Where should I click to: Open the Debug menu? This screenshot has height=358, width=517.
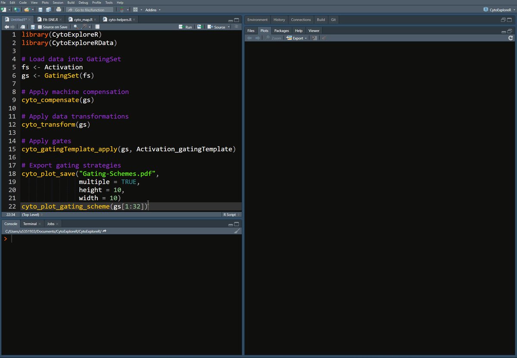pos(83,3)
